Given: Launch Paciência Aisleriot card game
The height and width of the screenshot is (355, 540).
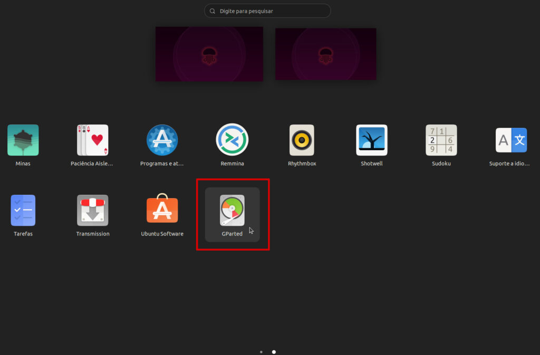Looking at the screenshot, I should [93, 140].
